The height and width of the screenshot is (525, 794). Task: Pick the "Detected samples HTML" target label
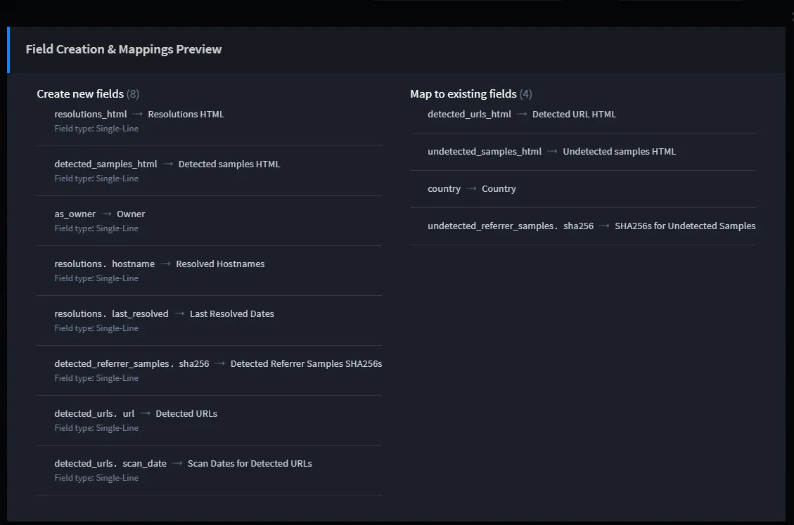click(x=229, y=164)
